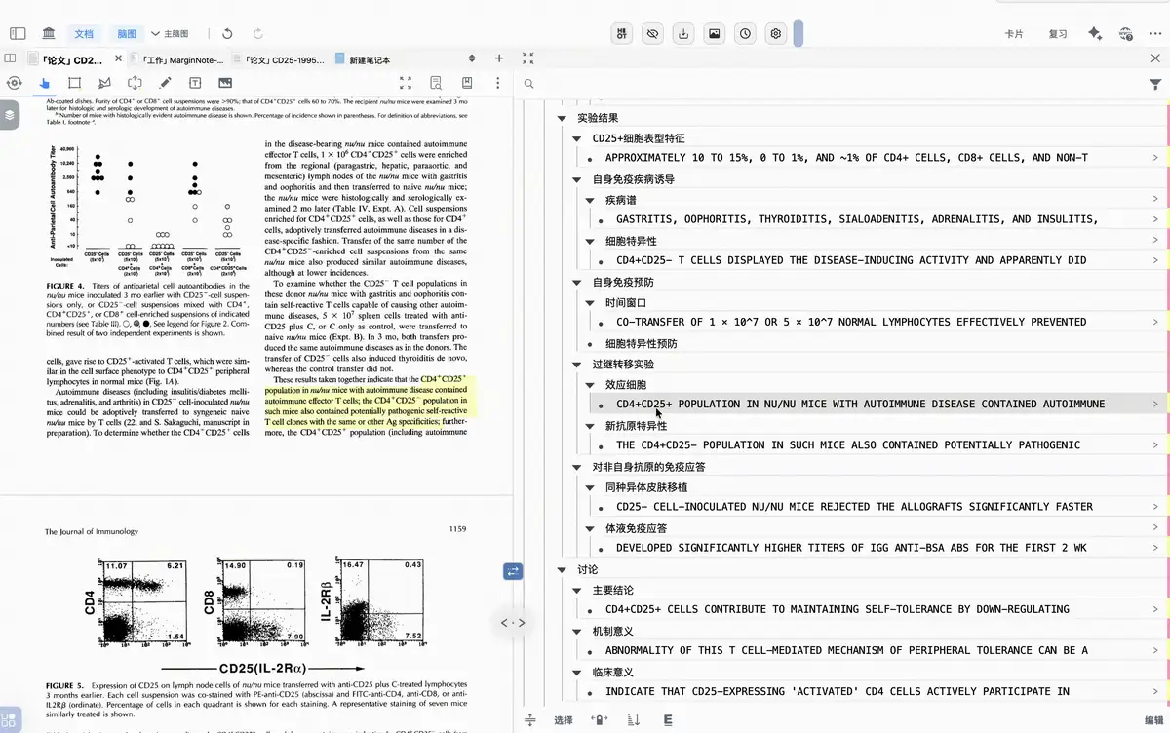This screenshot has height=733, width=1170.
Task: Open the vertical three-dot document menu
Action: 497,83
